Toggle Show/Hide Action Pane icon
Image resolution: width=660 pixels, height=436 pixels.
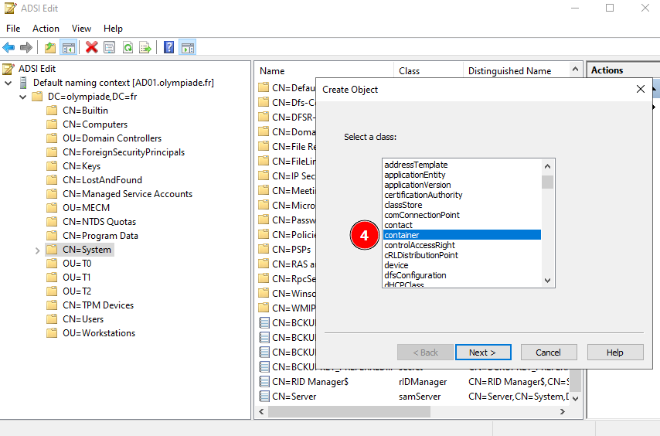[x=187, y=48]
